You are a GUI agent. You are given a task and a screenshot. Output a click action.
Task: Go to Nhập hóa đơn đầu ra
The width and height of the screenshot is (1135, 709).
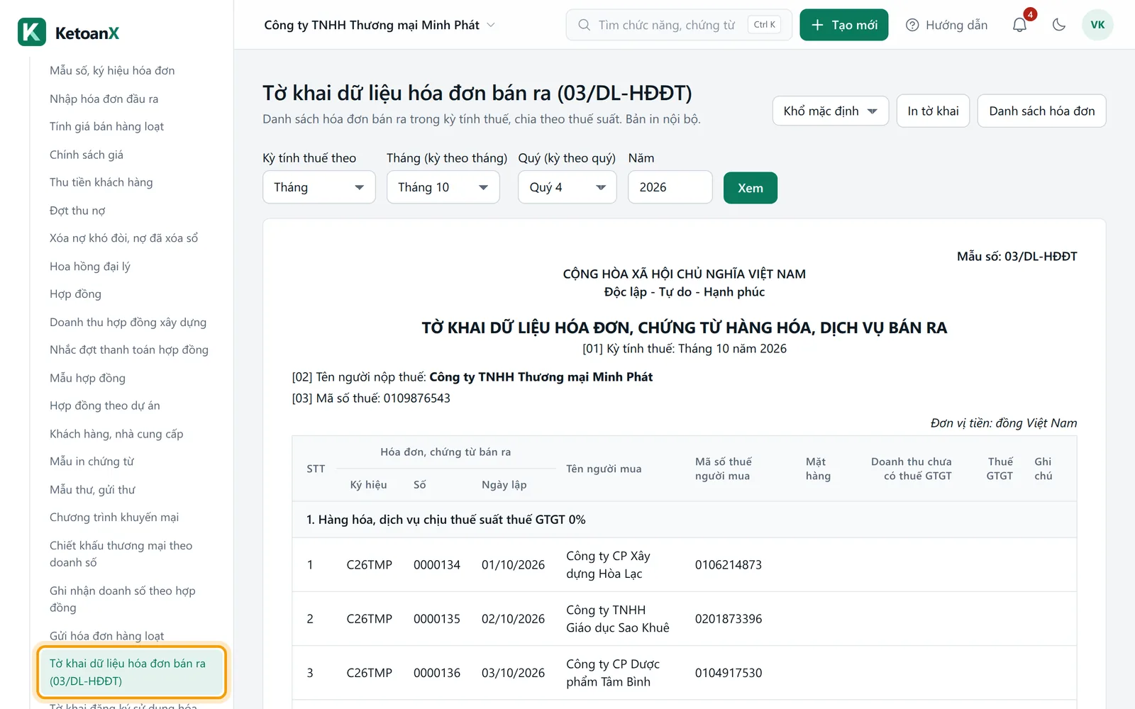104,99
